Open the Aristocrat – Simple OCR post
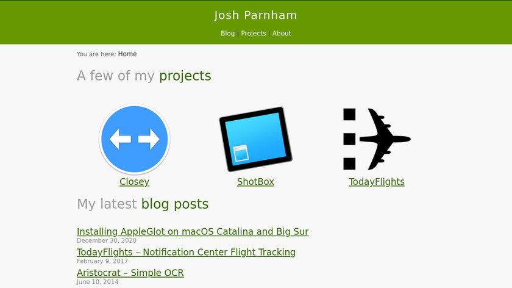The width and height of the screenshot is (512, 288). (x=130, y=273)
